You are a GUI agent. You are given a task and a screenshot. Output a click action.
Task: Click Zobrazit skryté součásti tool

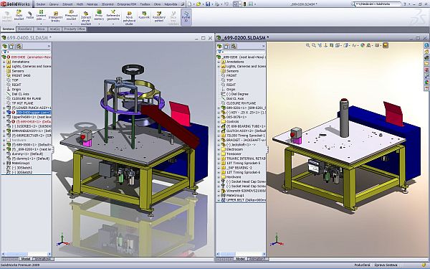(x=86, y=18)
